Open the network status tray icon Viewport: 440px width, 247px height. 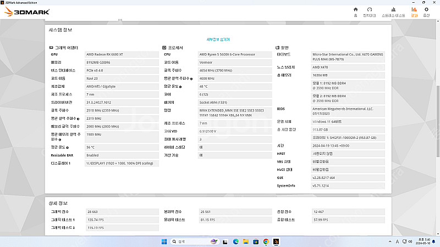404,242
